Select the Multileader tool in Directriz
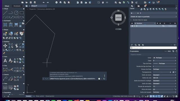 (x=5, y=79)
